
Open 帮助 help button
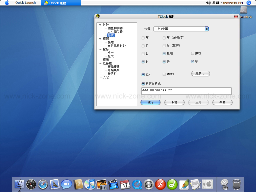(222, 102)
